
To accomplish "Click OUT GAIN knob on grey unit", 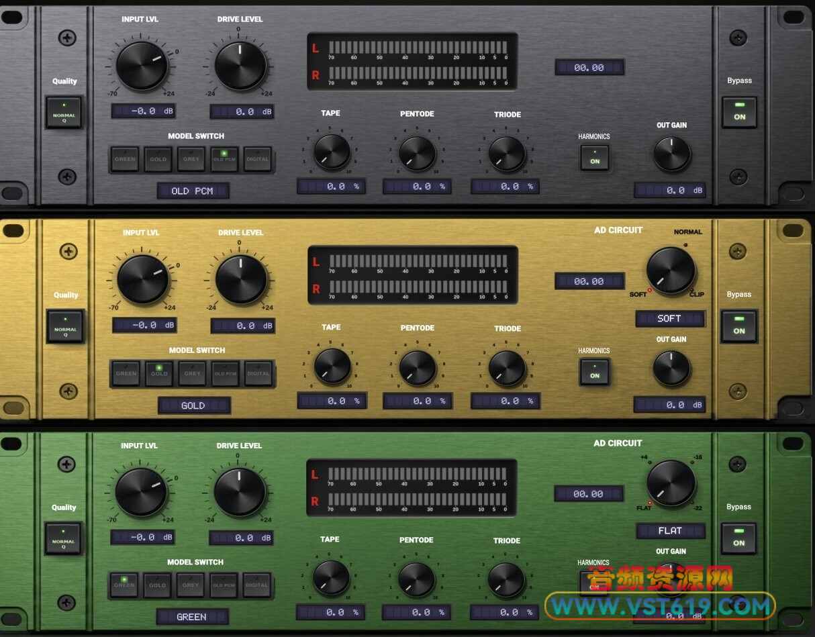I will tap(672, 154).
